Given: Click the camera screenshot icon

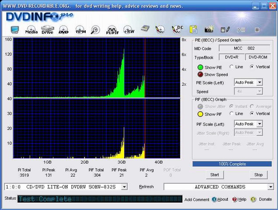Looking at the screenshot, I should 209,29.
